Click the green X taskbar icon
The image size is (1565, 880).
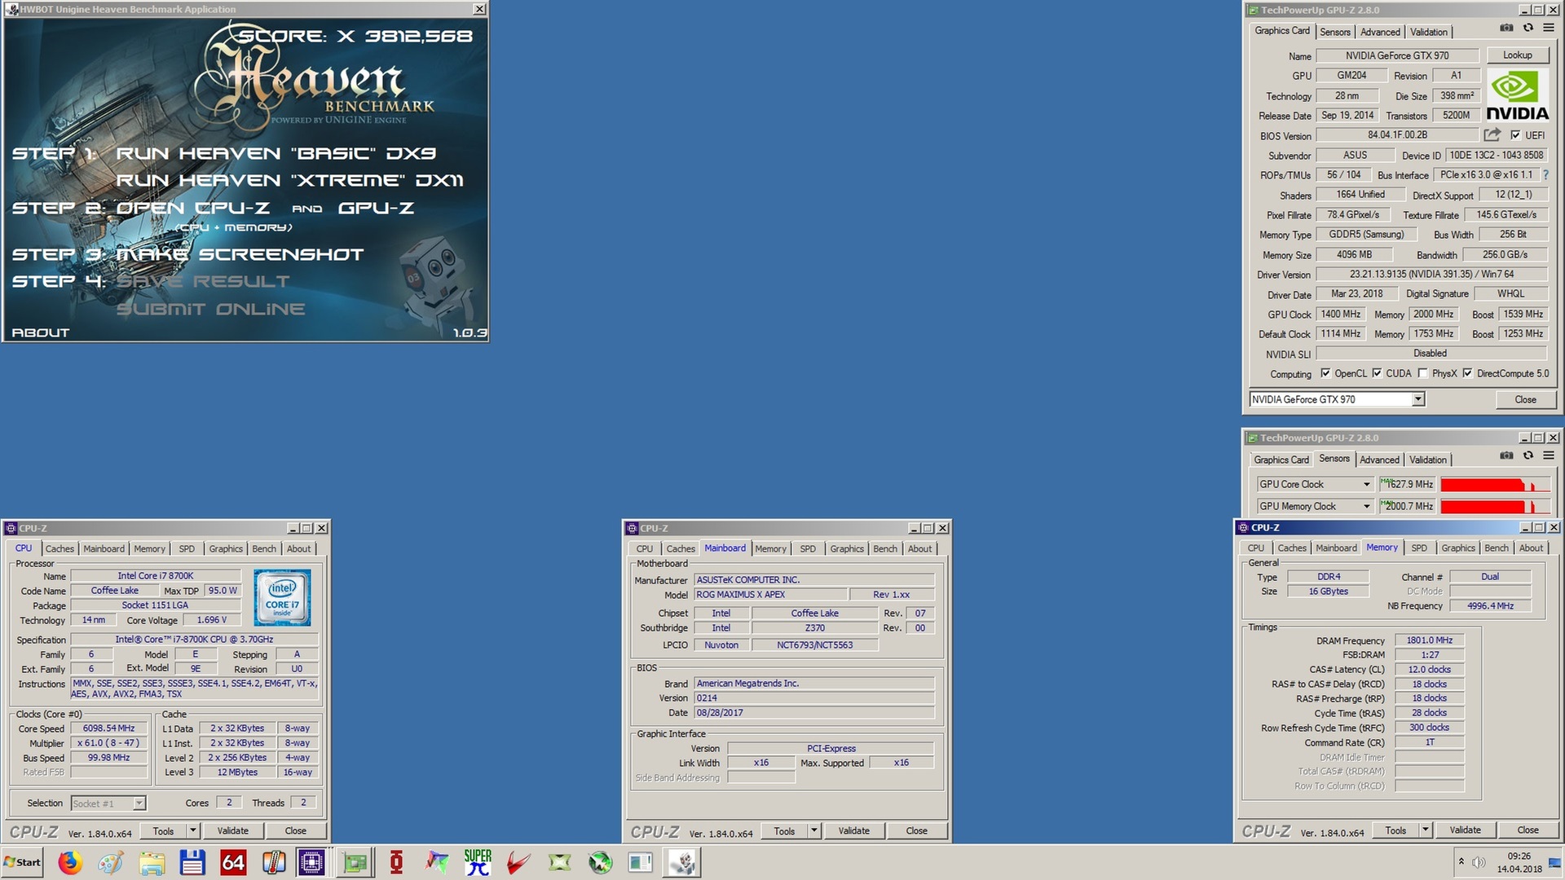(559, 862)
